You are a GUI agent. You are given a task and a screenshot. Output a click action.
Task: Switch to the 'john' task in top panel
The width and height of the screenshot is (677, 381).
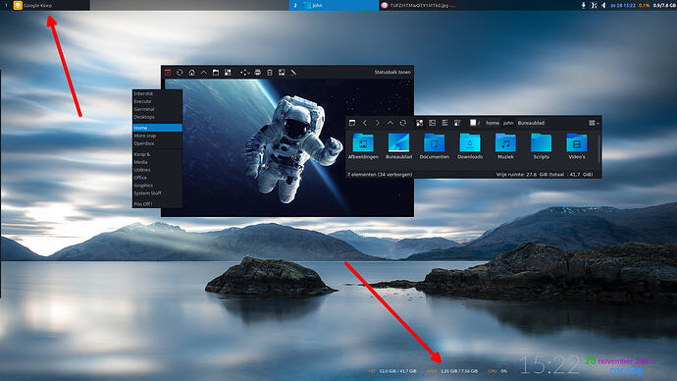(x=334, y=5)
